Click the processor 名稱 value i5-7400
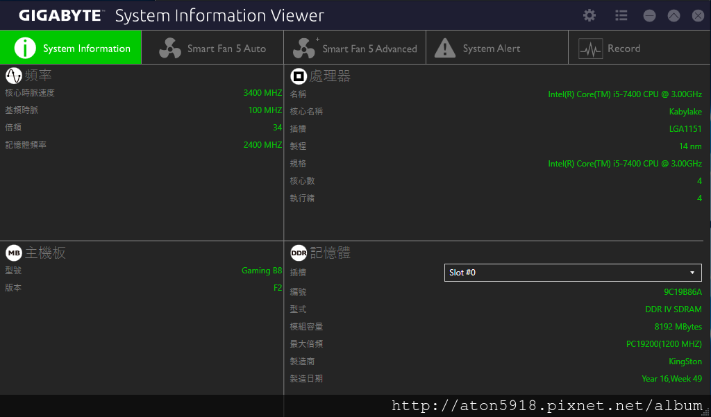The image size is (711, 417). [x=625, y=94]
